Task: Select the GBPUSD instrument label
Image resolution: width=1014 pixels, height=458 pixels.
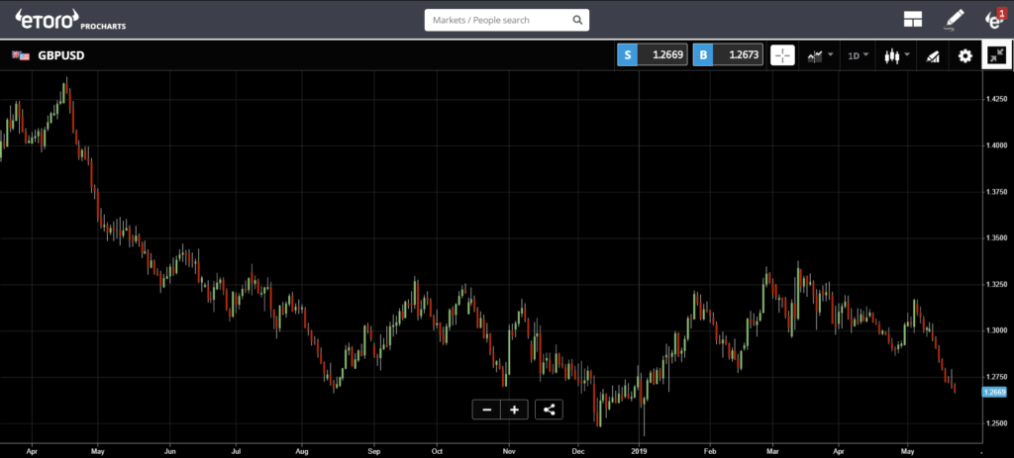Action: [x=60, y=55]
